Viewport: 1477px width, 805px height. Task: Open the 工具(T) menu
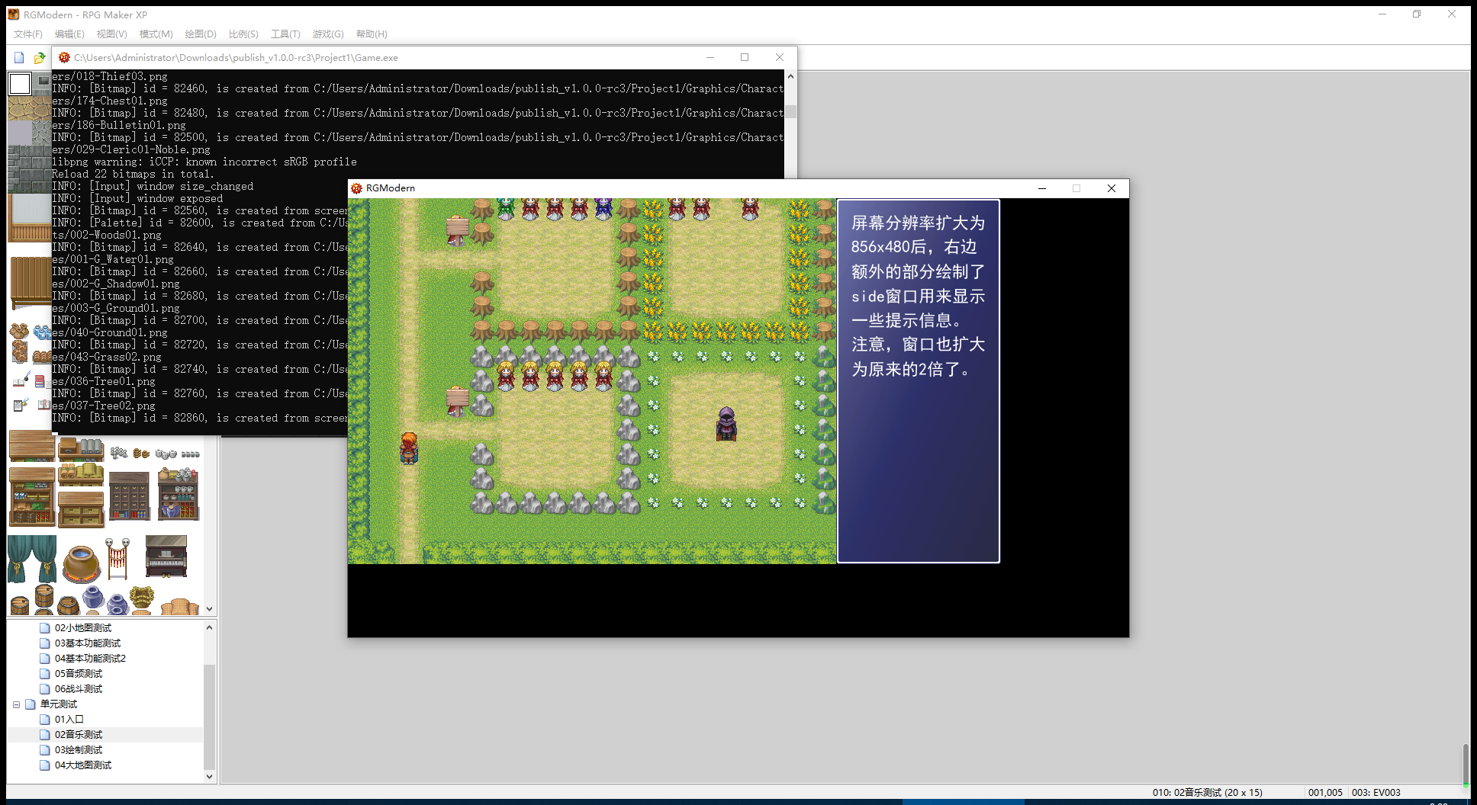(x=285, y=34)
